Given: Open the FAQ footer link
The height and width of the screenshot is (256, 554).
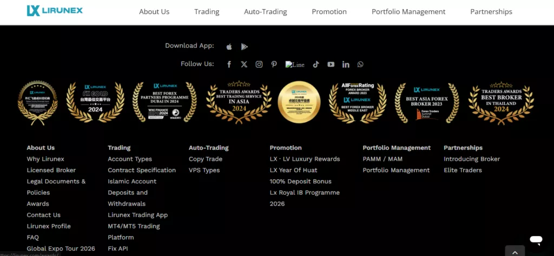Looking at the screenshot, I should (33, 237).
